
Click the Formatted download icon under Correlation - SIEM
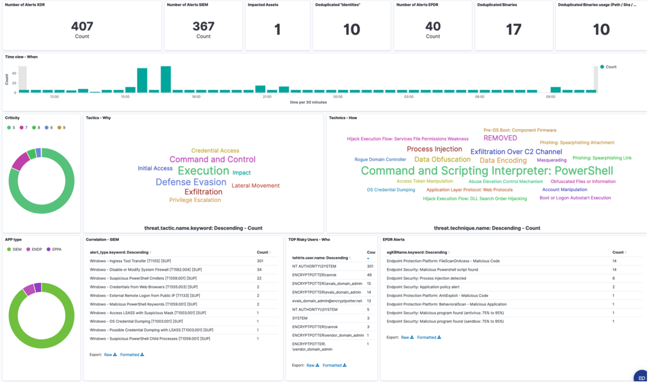[x=142, y=355]
